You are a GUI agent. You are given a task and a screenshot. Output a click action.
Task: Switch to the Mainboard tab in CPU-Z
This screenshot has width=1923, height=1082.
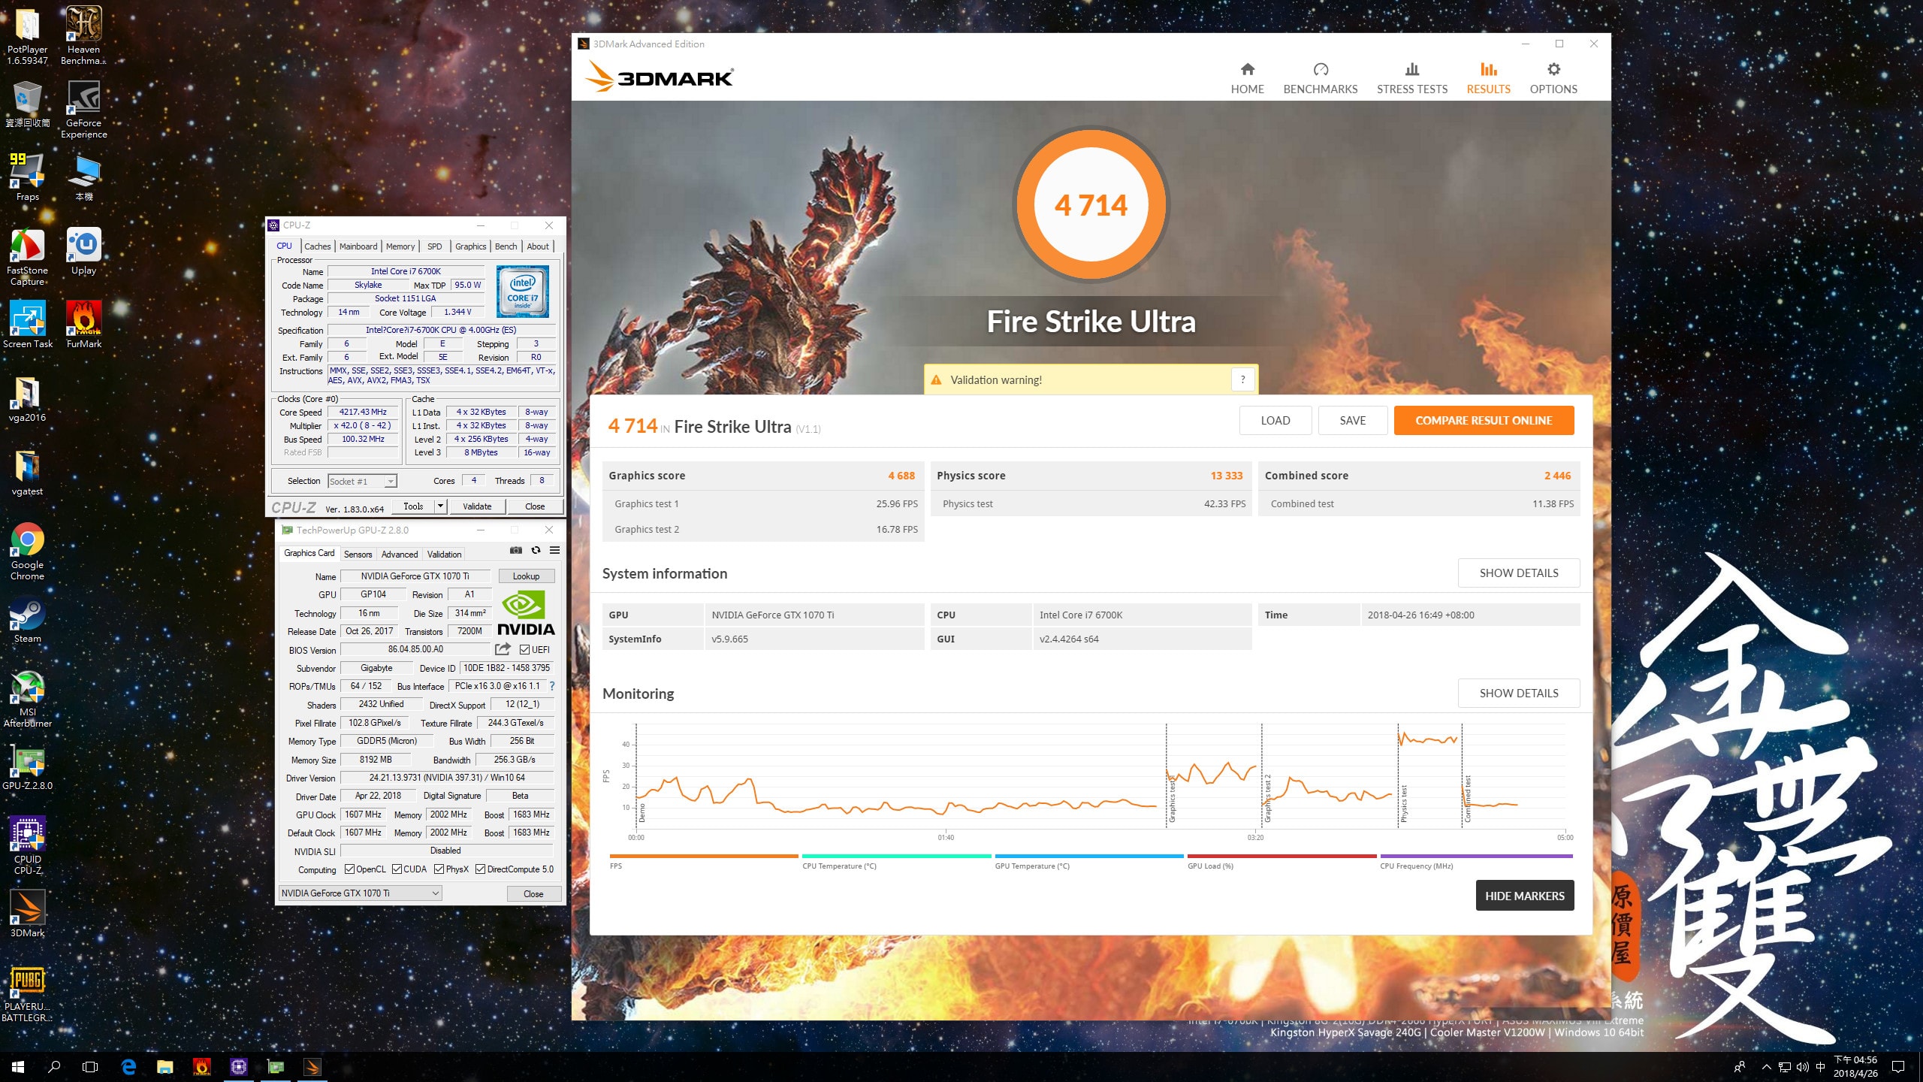coord(358,246)
